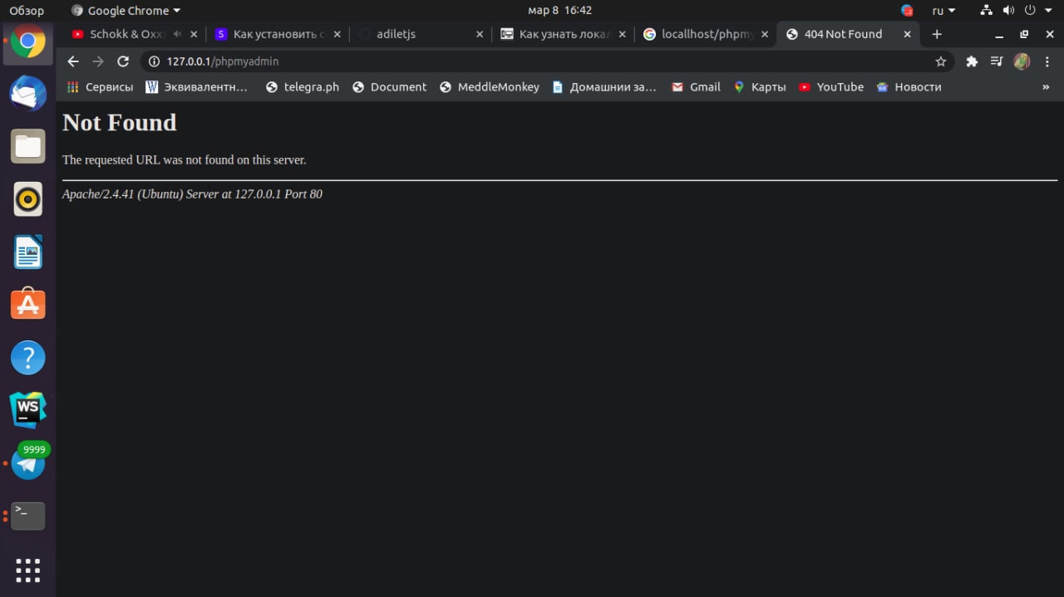Open the Эквивалентн… Wikipedia bookmark

coord(197,87)
